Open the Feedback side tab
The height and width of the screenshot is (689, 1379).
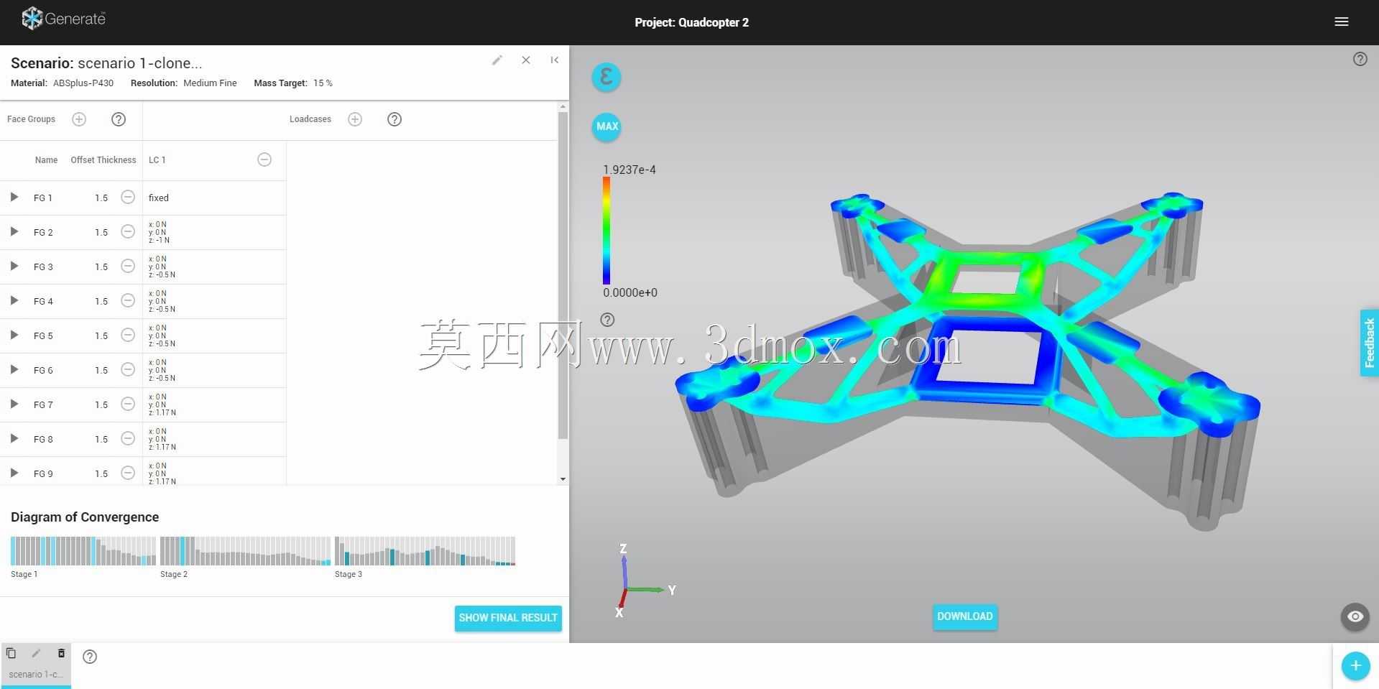[x=1370, y=343]
